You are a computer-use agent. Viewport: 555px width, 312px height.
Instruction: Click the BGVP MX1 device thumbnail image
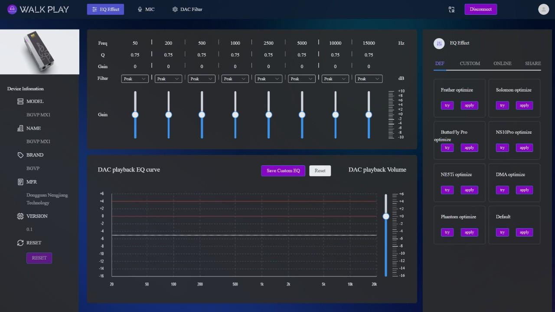[39, 52]
